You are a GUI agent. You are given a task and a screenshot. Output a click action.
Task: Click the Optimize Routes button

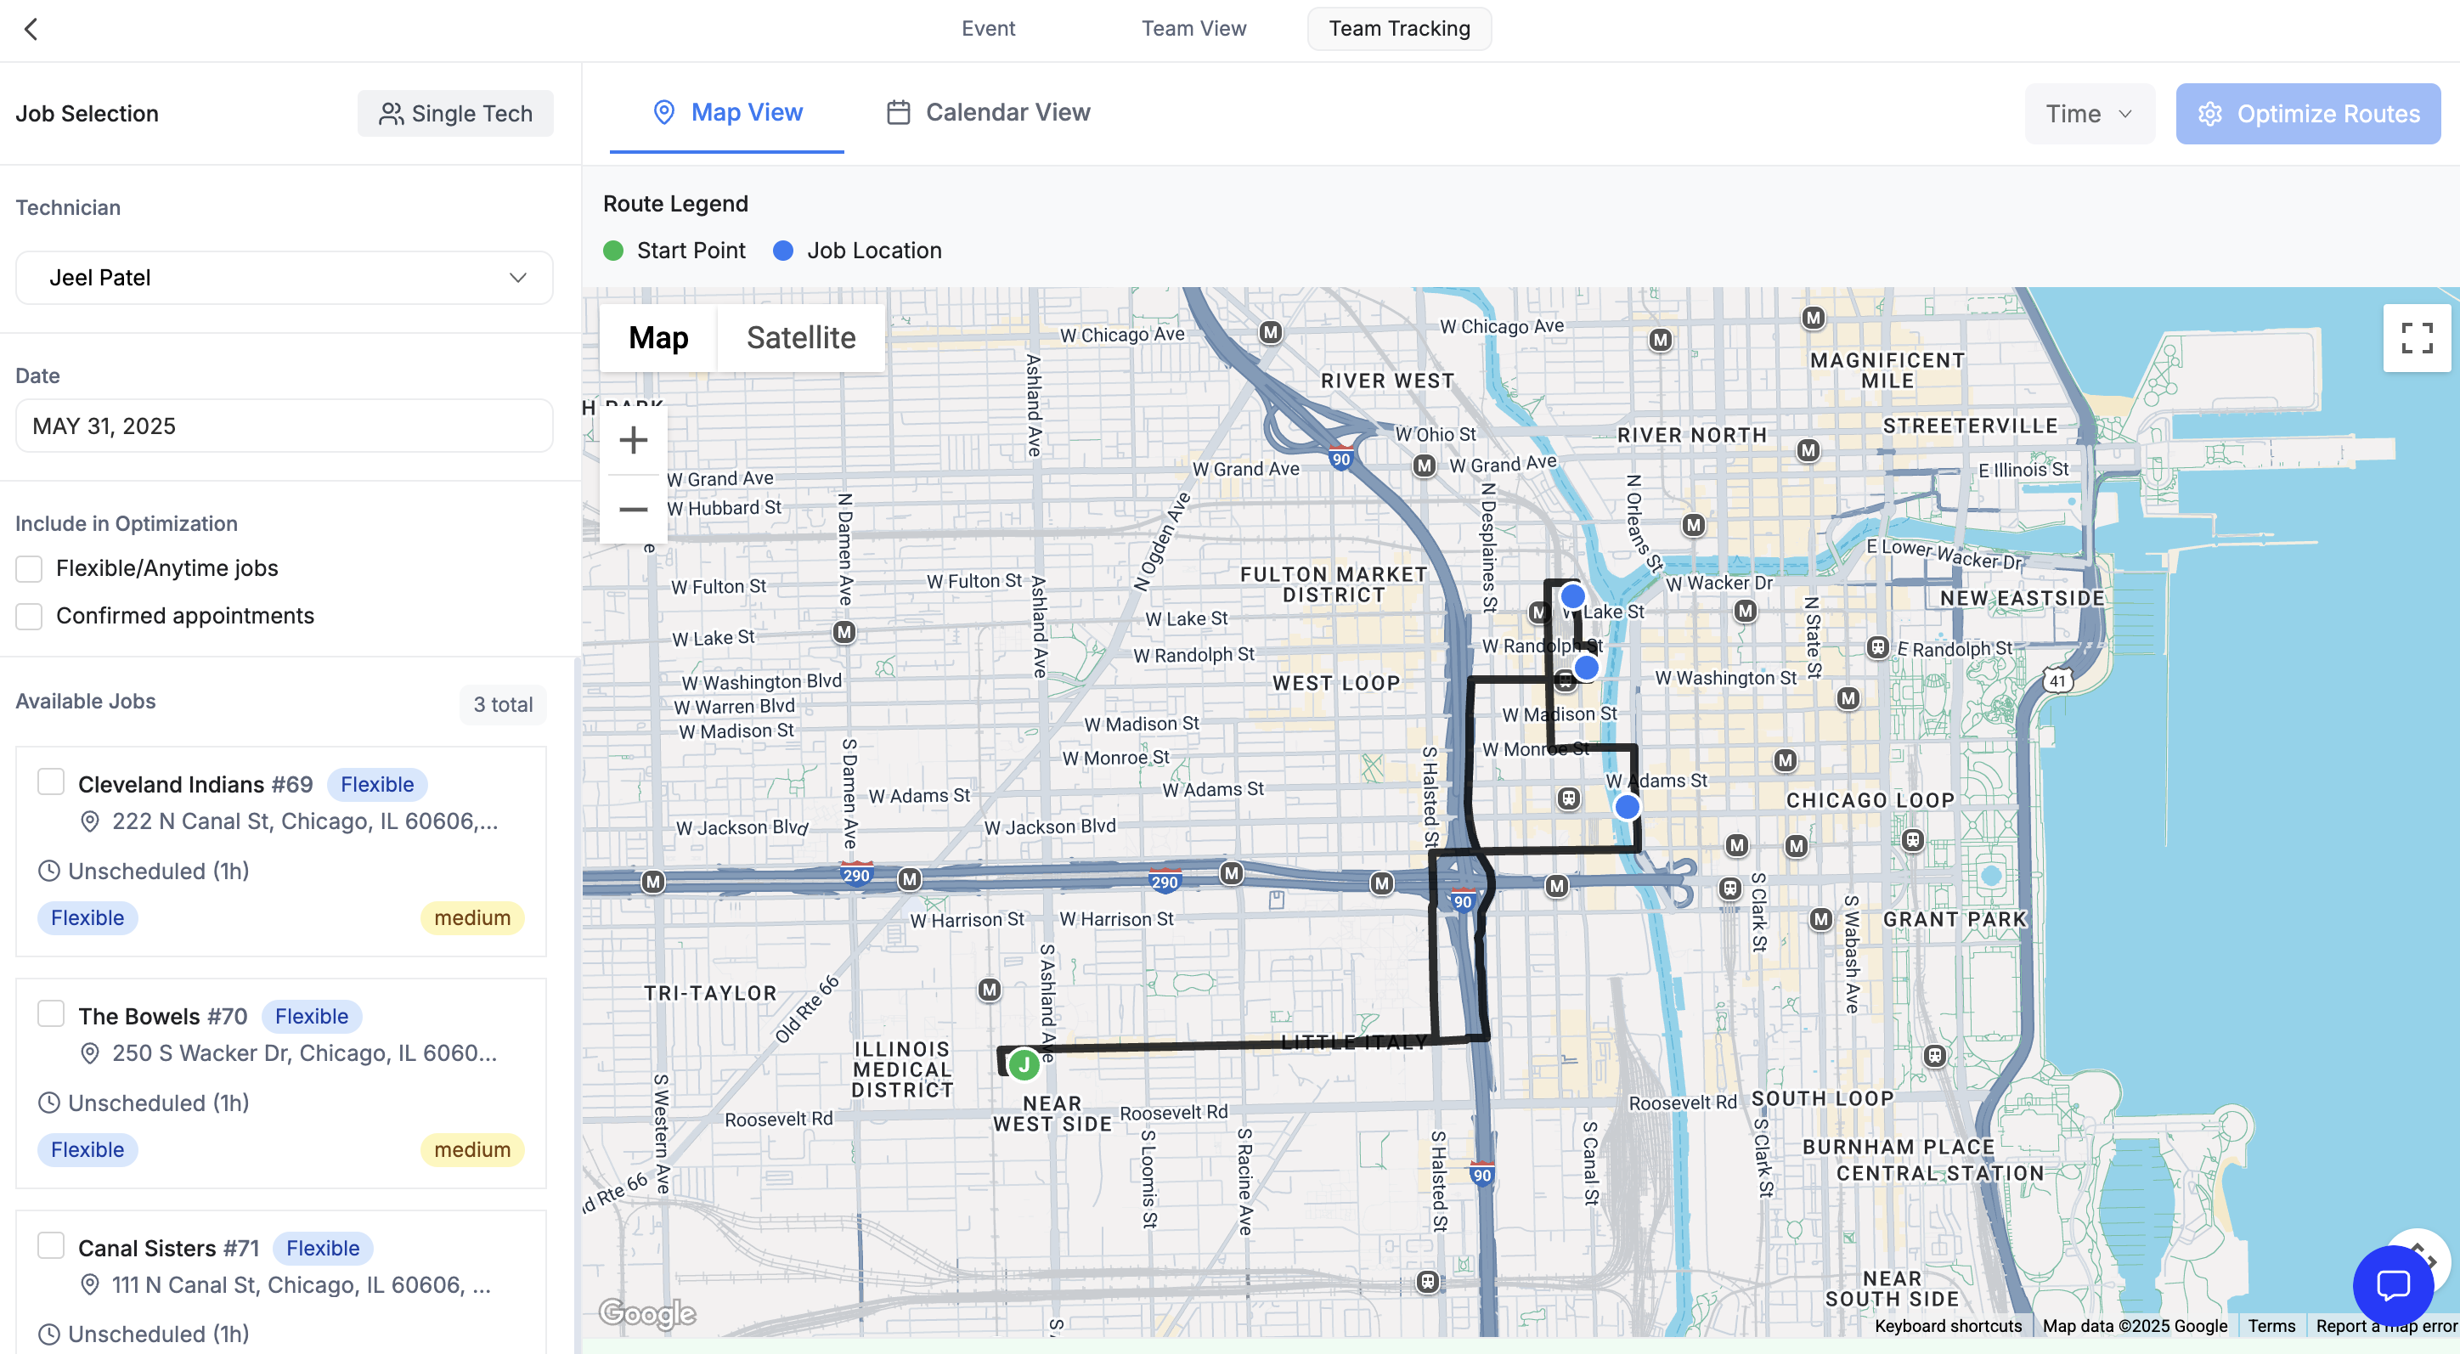click(2307, 114)
